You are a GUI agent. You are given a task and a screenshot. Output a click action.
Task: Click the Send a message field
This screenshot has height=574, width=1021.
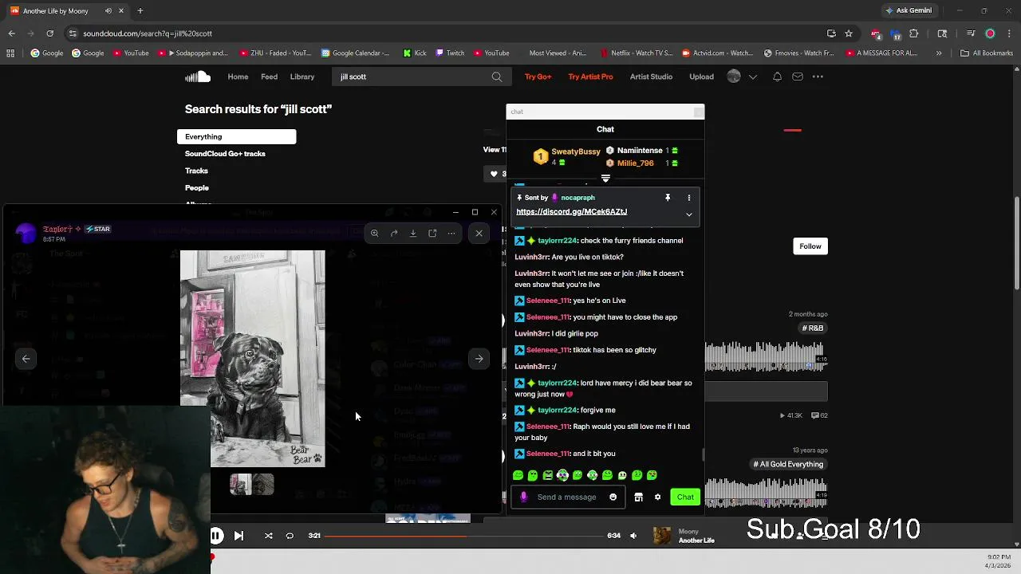[x=566, y=497]
